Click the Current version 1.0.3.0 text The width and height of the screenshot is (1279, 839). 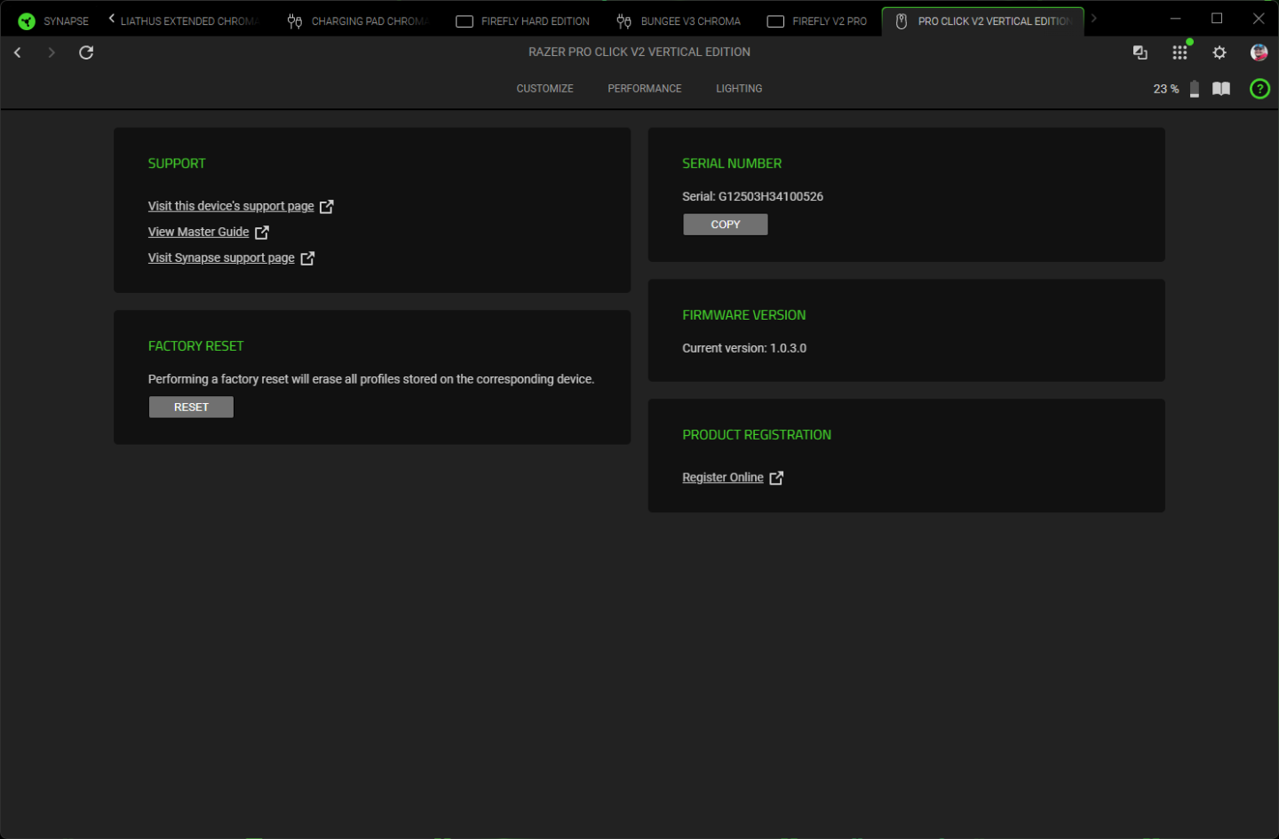point(744,348)
